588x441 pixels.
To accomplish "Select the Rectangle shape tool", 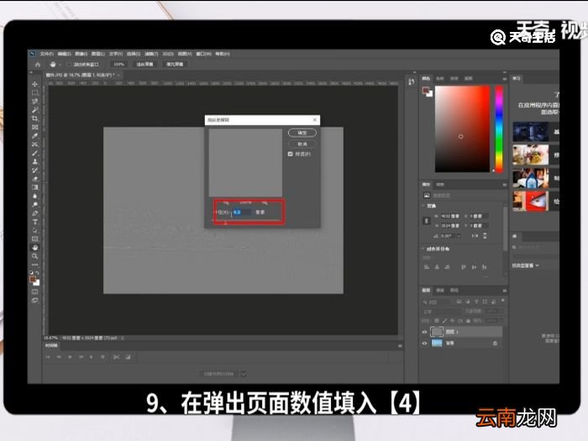I will coord(34,239).
